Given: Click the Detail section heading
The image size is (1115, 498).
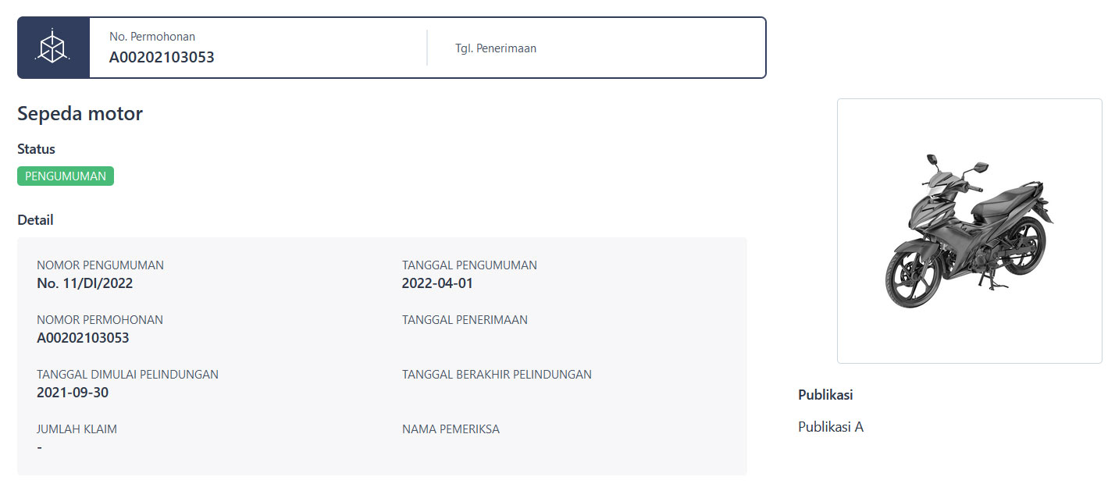Looking at the screenshot, I should pos(35,220).
